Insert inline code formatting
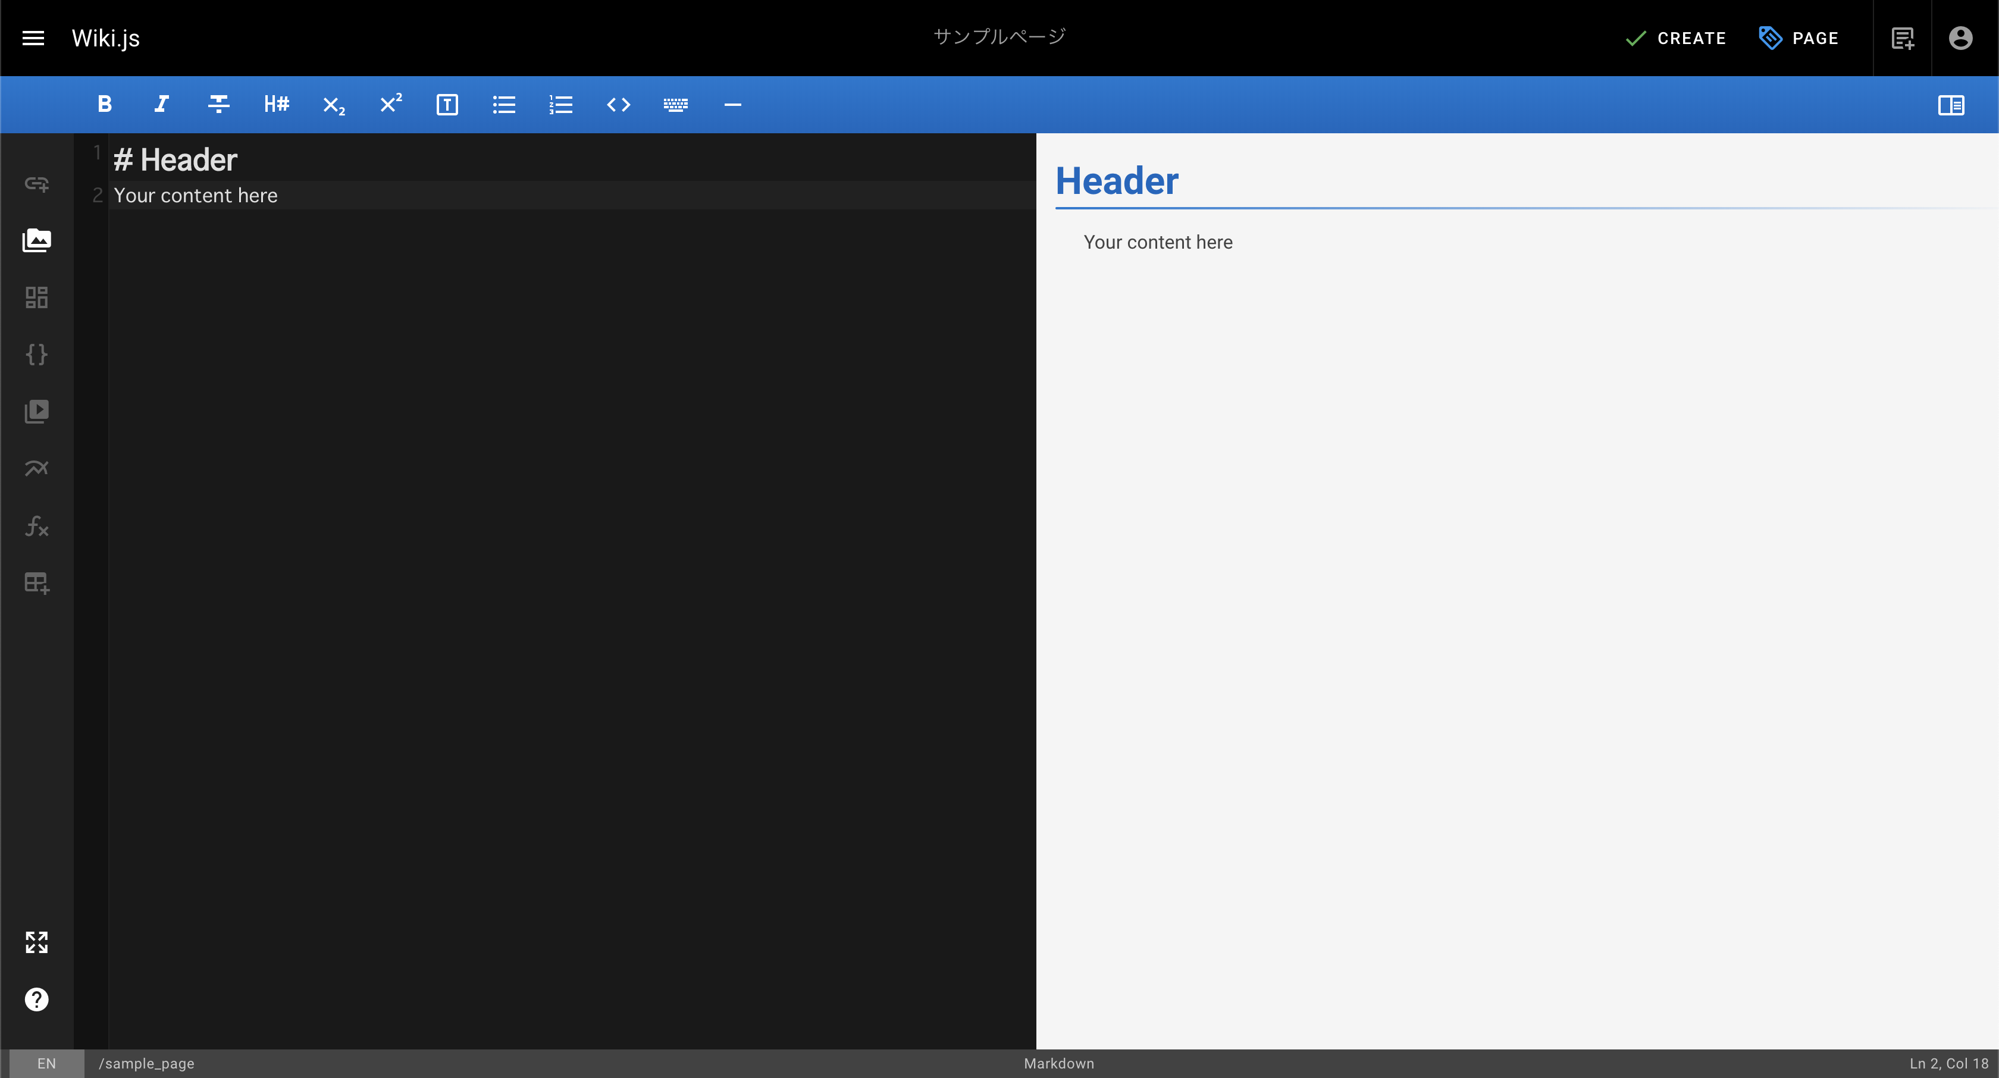 619,104
